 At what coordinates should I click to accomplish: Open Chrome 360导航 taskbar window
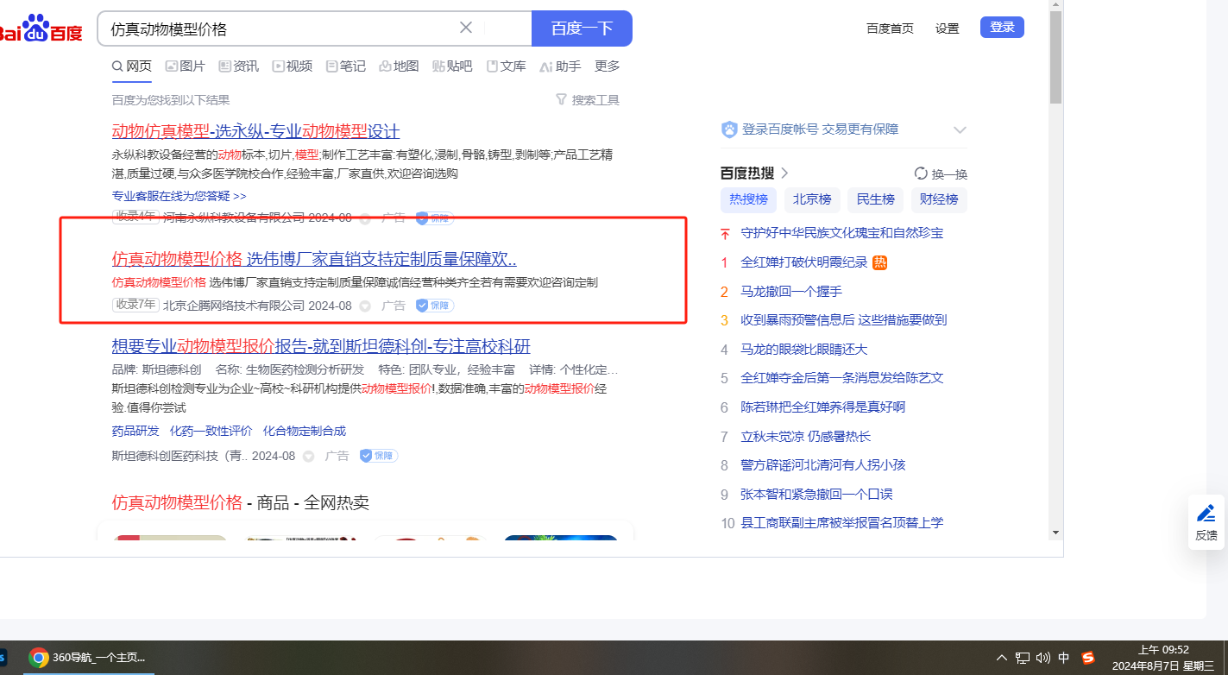[x=87, y=658]
